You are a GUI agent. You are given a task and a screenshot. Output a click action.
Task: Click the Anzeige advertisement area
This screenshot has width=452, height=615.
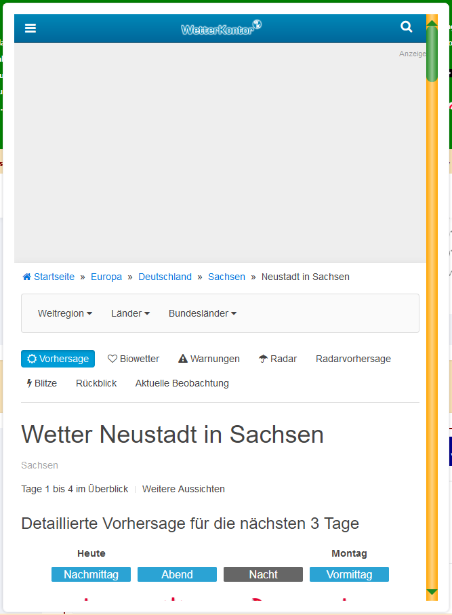tap(220, 153)
